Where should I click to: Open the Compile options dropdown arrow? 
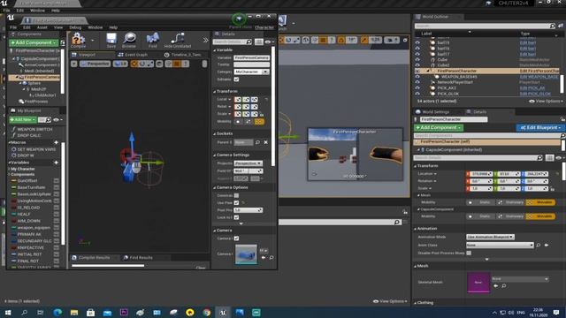(x=92, y=40)
